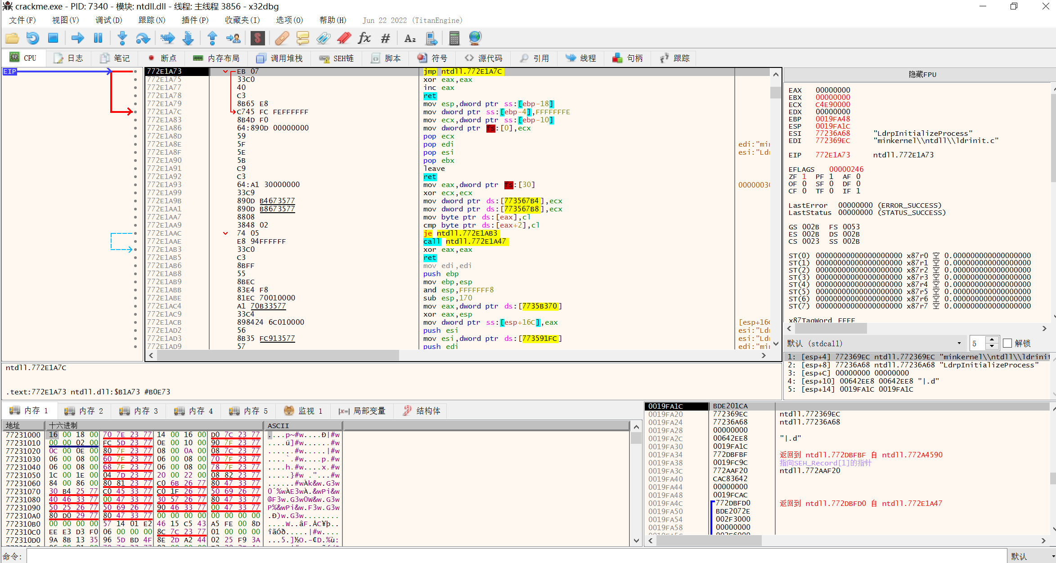
Task: Open the 帮助(H) menu
Action: (x=333, y=20)
